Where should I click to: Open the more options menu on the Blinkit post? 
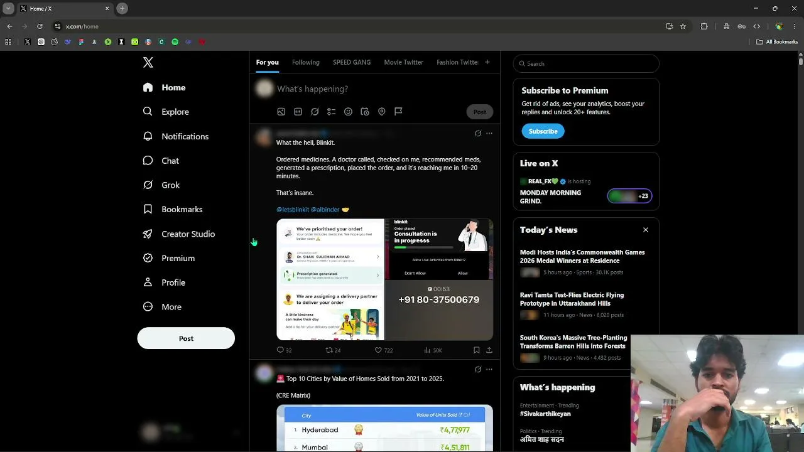click(x=489, y=133)
